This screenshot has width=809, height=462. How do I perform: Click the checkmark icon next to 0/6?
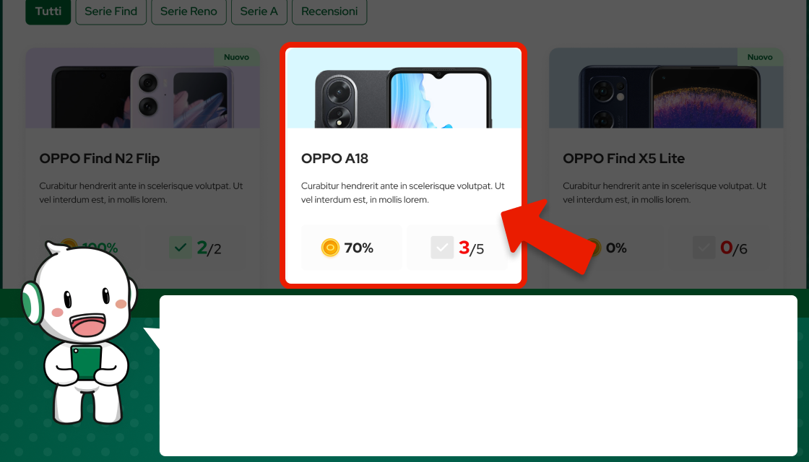(x=704, y=248)
